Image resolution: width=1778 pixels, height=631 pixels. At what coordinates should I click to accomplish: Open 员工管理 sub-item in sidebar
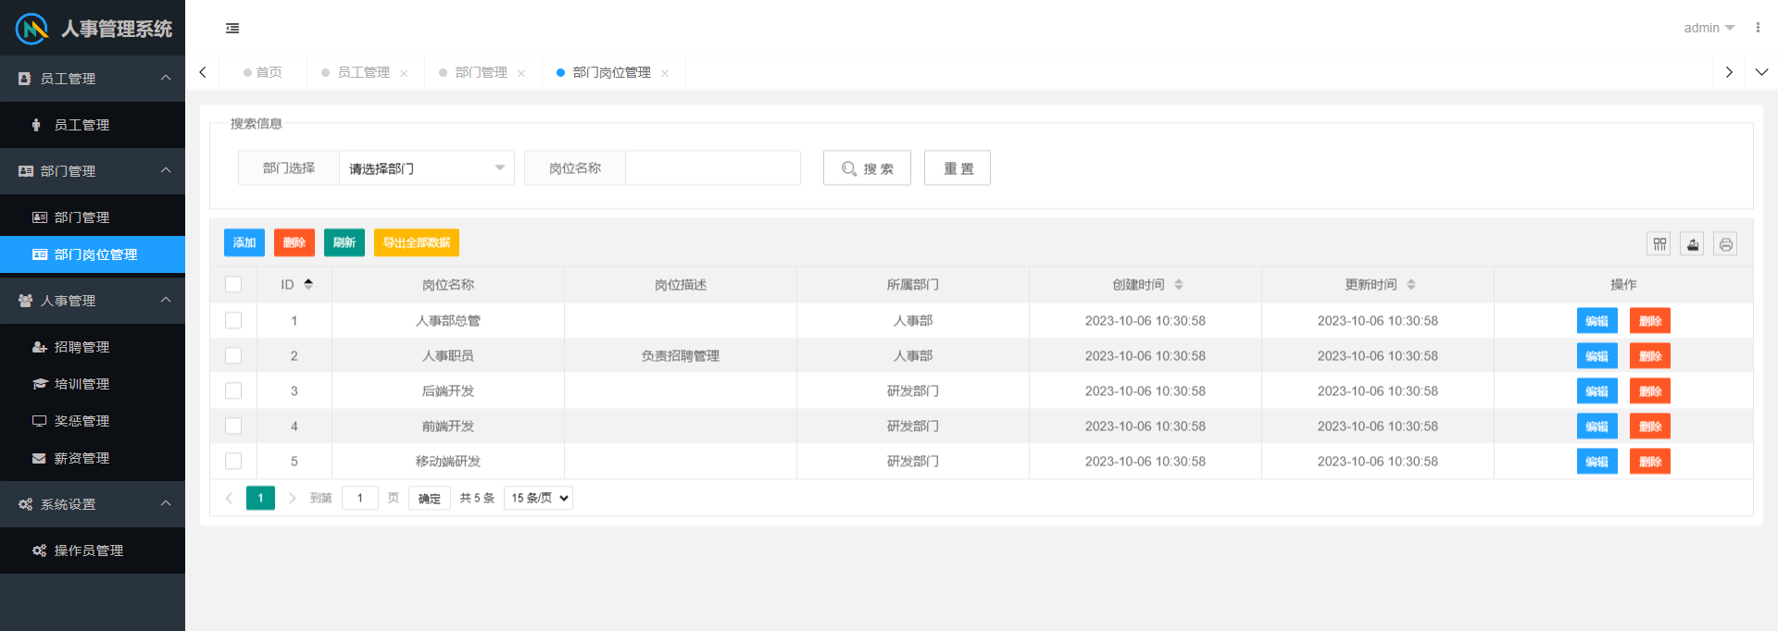[x=93, y=125]
